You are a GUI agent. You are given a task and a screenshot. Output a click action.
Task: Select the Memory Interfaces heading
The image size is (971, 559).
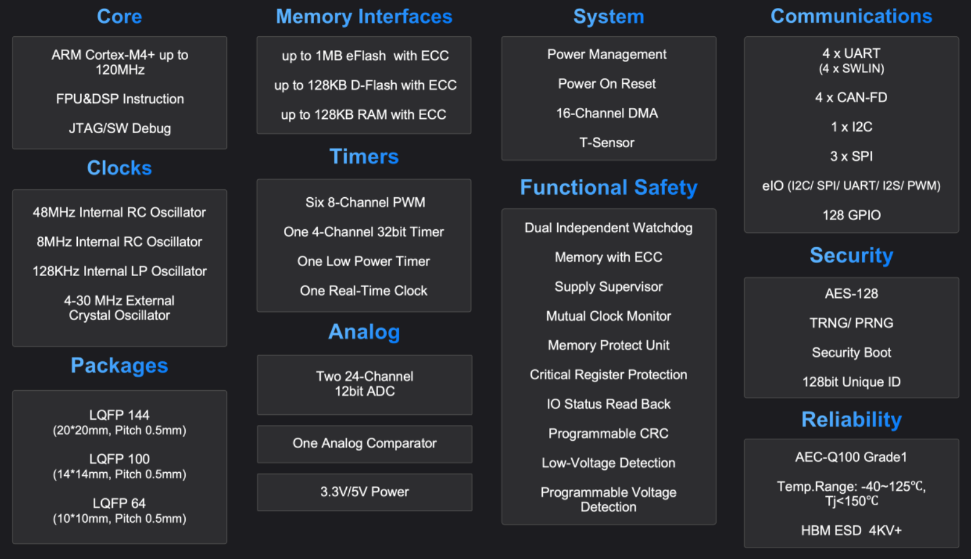click(x=364, y=16)
